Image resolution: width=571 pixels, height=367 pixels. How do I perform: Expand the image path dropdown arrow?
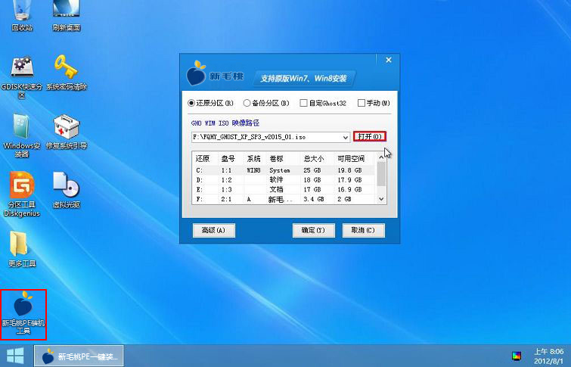click(x=345, y=138)
